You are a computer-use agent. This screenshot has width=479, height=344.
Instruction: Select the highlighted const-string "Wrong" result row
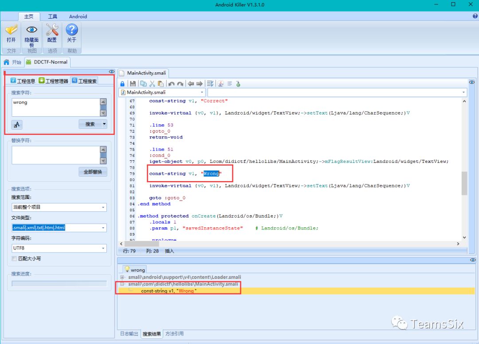(296, 291)
